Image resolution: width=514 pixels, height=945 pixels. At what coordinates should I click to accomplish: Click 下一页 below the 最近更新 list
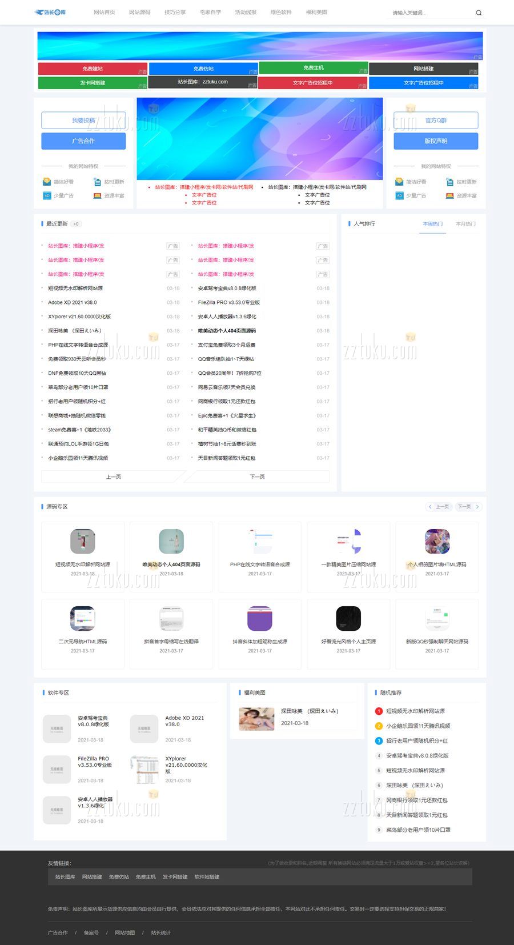(x=257, y=476)
